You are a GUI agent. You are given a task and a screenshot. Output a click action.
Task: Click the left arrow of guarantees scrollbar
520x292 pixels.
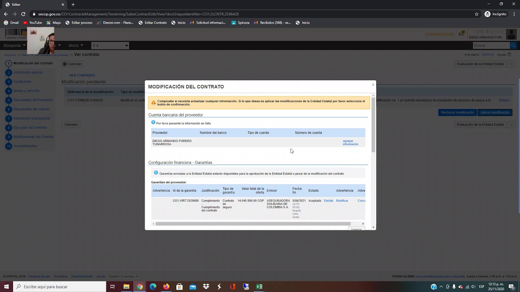tap(153, 223)
